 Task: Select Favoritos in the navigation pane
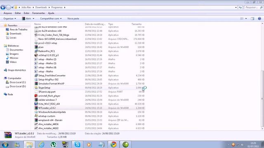12,25
